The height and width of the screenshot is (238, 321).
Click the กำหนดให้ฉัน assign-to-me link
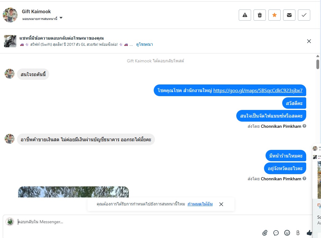(200, 204)
